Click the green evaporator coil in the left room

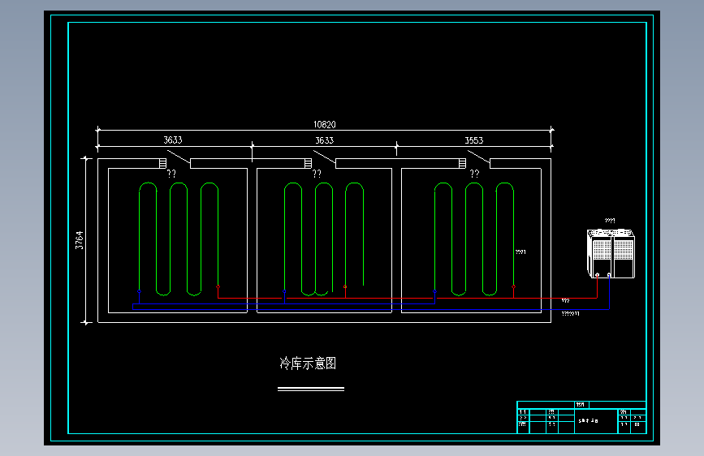coord(179,239)
